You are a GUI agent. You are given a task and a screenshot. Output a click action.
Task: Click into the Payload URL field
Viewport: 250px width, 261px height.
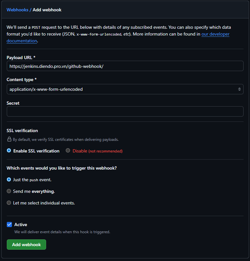[x=125, y=66]
